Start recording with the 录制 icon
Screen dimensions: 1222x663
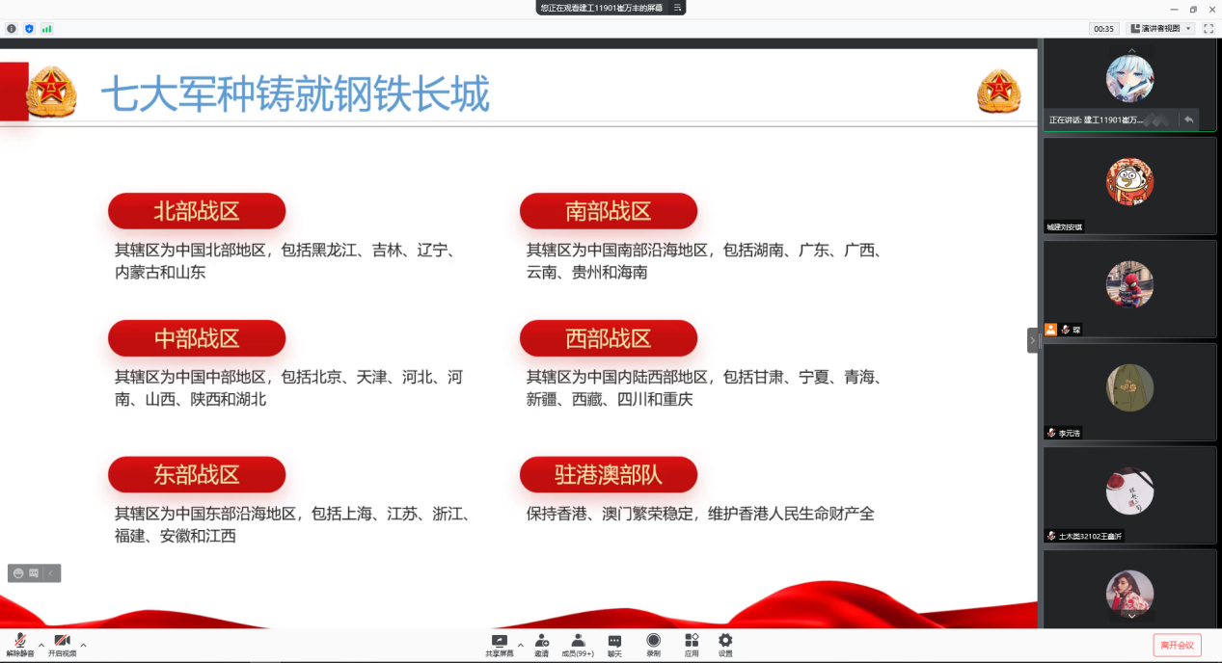tap(653, 643)
